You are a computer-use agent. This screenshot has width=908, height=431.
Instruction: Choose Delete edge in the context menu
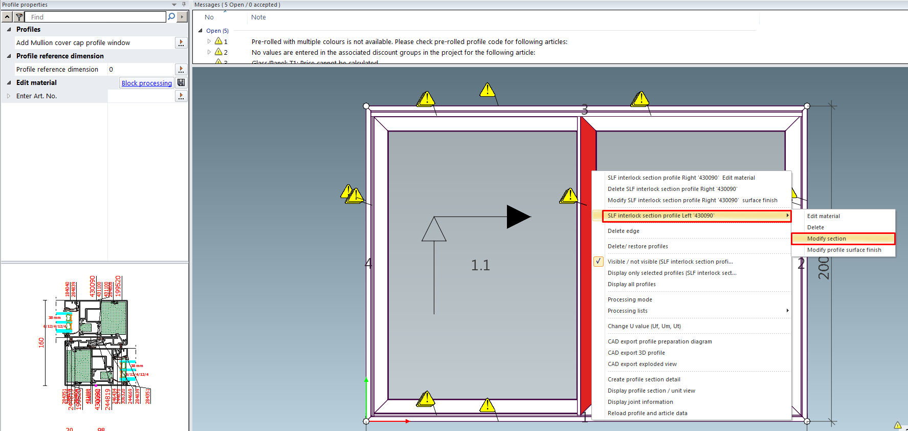(x=623, y=231)
